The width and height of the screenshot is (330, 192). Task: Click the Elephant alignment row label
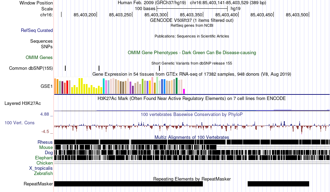click(x=44, y=158)
